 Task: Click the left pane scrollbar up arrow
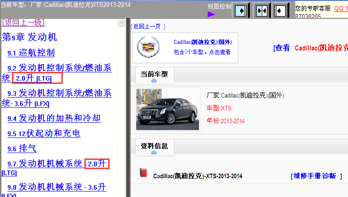tap(121, 22)
